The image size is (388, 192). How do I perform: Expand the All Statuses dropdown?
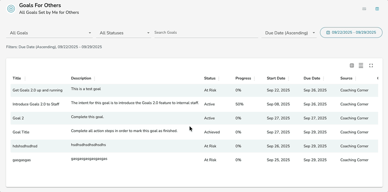[x=124, y=33]
